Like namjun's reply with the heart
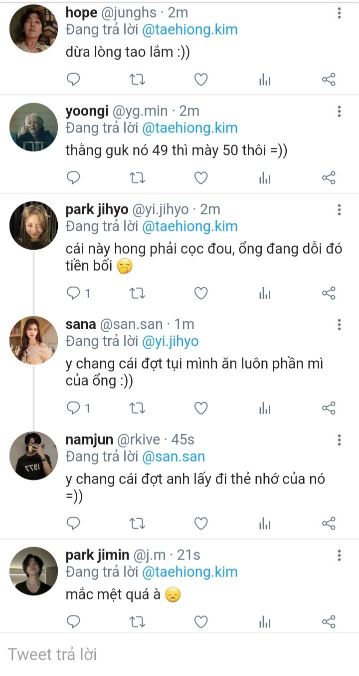 [x=201, y=524]
